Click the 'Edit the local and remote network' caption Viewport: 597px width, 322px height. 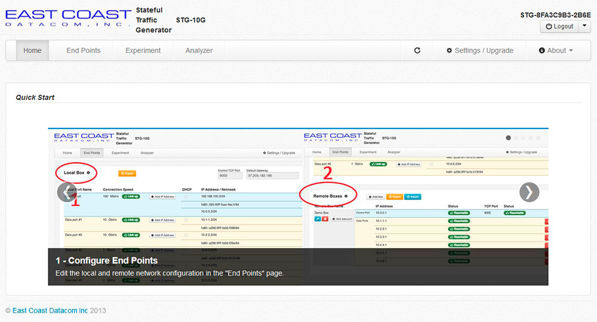170,273
